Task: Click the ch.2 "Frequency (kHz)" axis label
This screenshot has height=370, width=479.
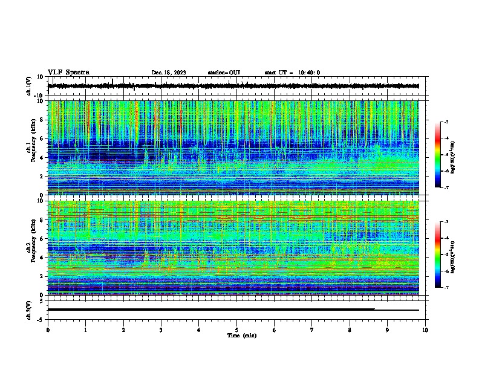Action: [x=33, y=241]
